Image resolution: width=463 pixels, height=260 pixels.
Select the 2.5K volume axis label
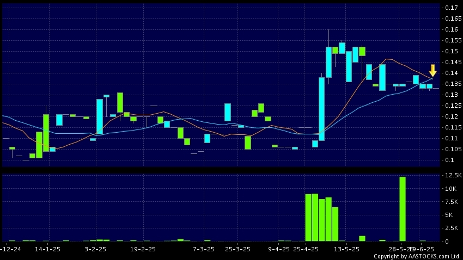tap(452, 228)
